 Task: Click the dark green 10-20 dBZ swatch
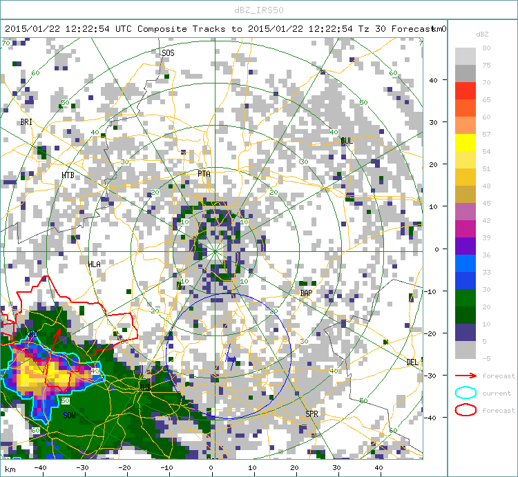click(x=466, y=315)
